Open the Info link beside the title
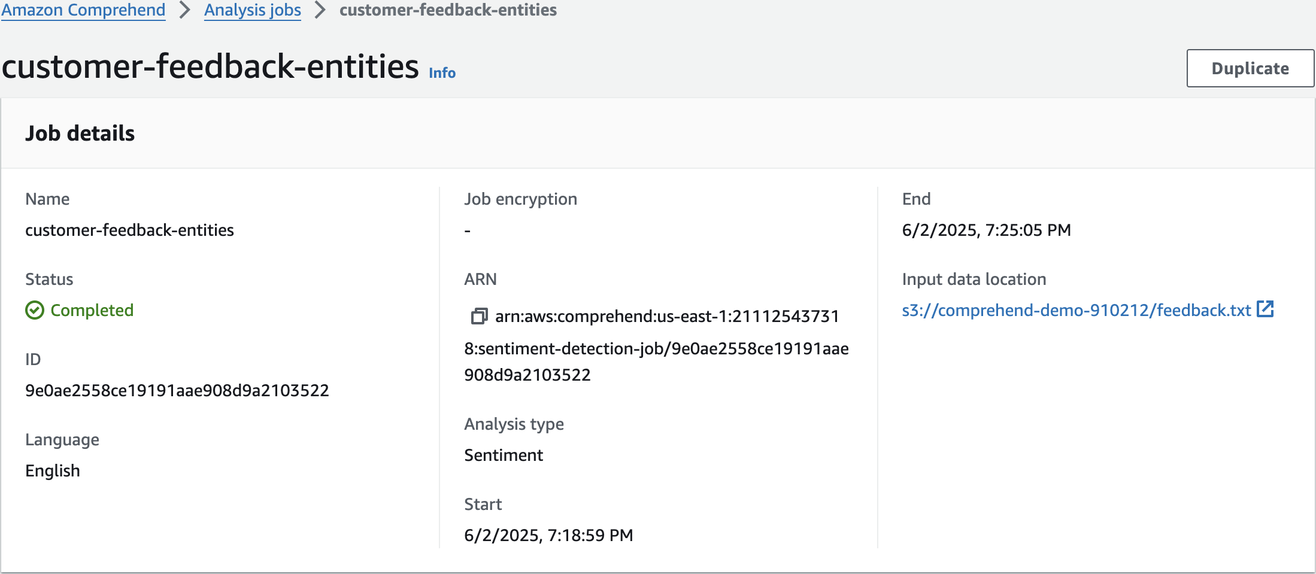Image resolution: width=1316 pixels, height=574 pixels. tap(442, 73)
